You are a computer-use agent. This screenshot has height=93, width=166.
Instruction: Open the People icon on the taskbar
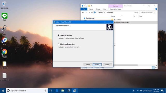click(134, 91)
